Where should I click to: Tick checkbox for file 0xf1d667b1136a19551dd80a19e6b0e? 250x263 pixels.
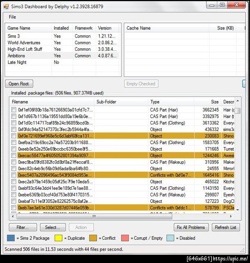click(14, 116)
